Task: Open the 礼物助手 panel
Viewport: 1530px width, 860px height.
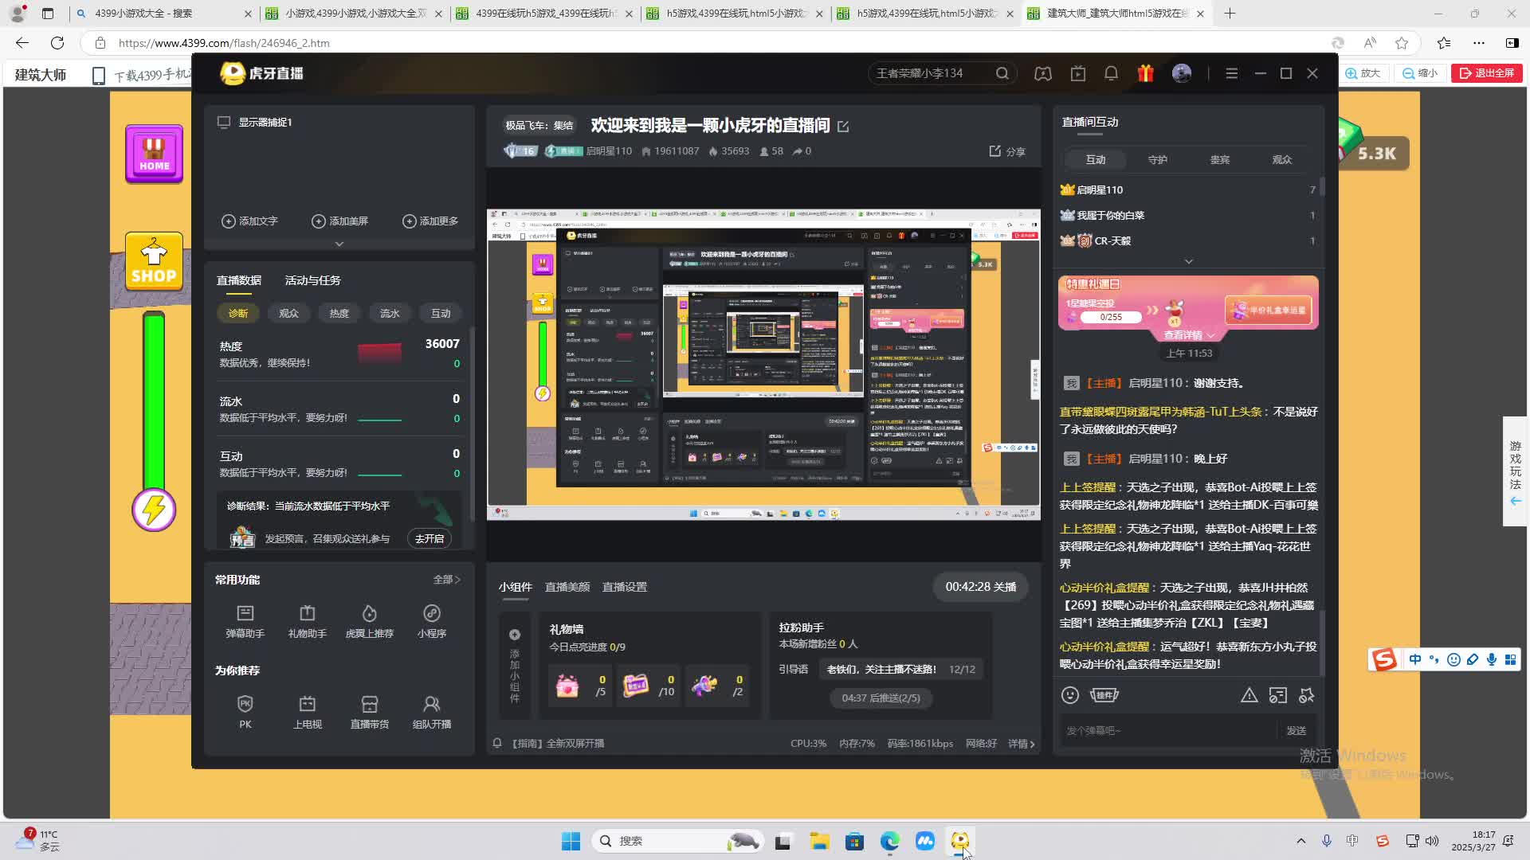Action: click(307, 621)
